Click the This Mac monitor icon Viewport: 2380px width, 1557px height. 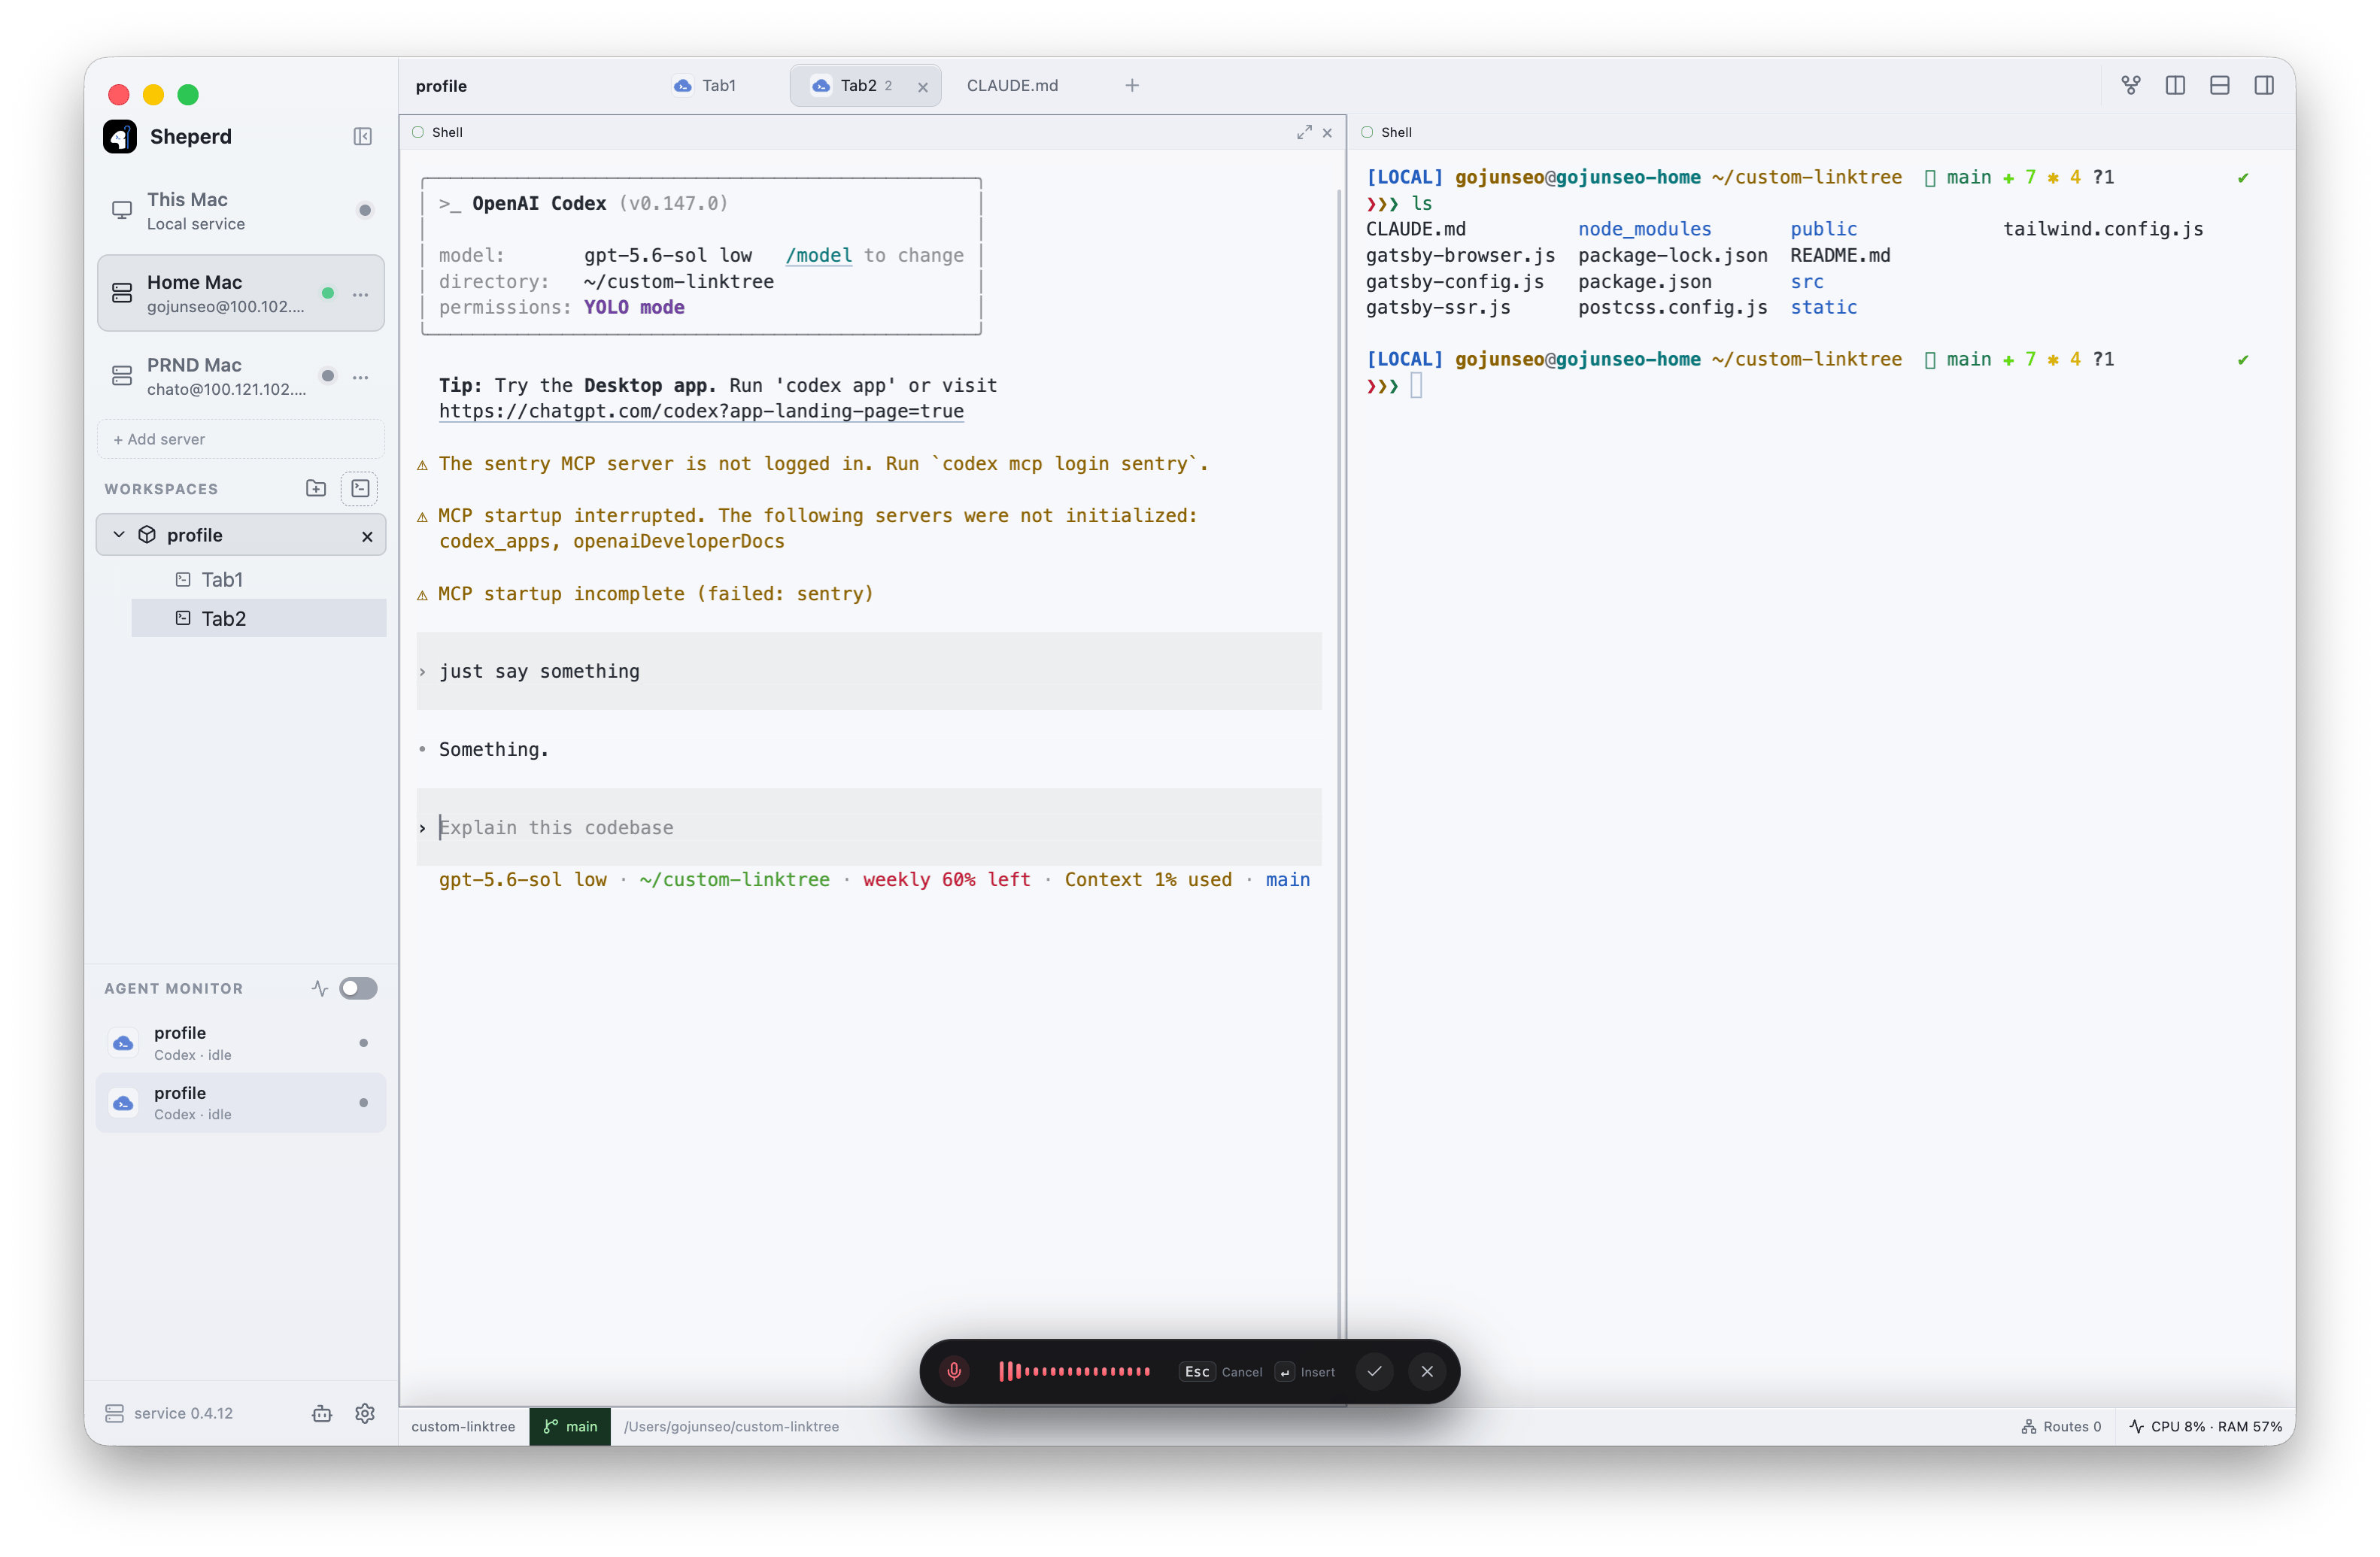[x=122, y=211]
